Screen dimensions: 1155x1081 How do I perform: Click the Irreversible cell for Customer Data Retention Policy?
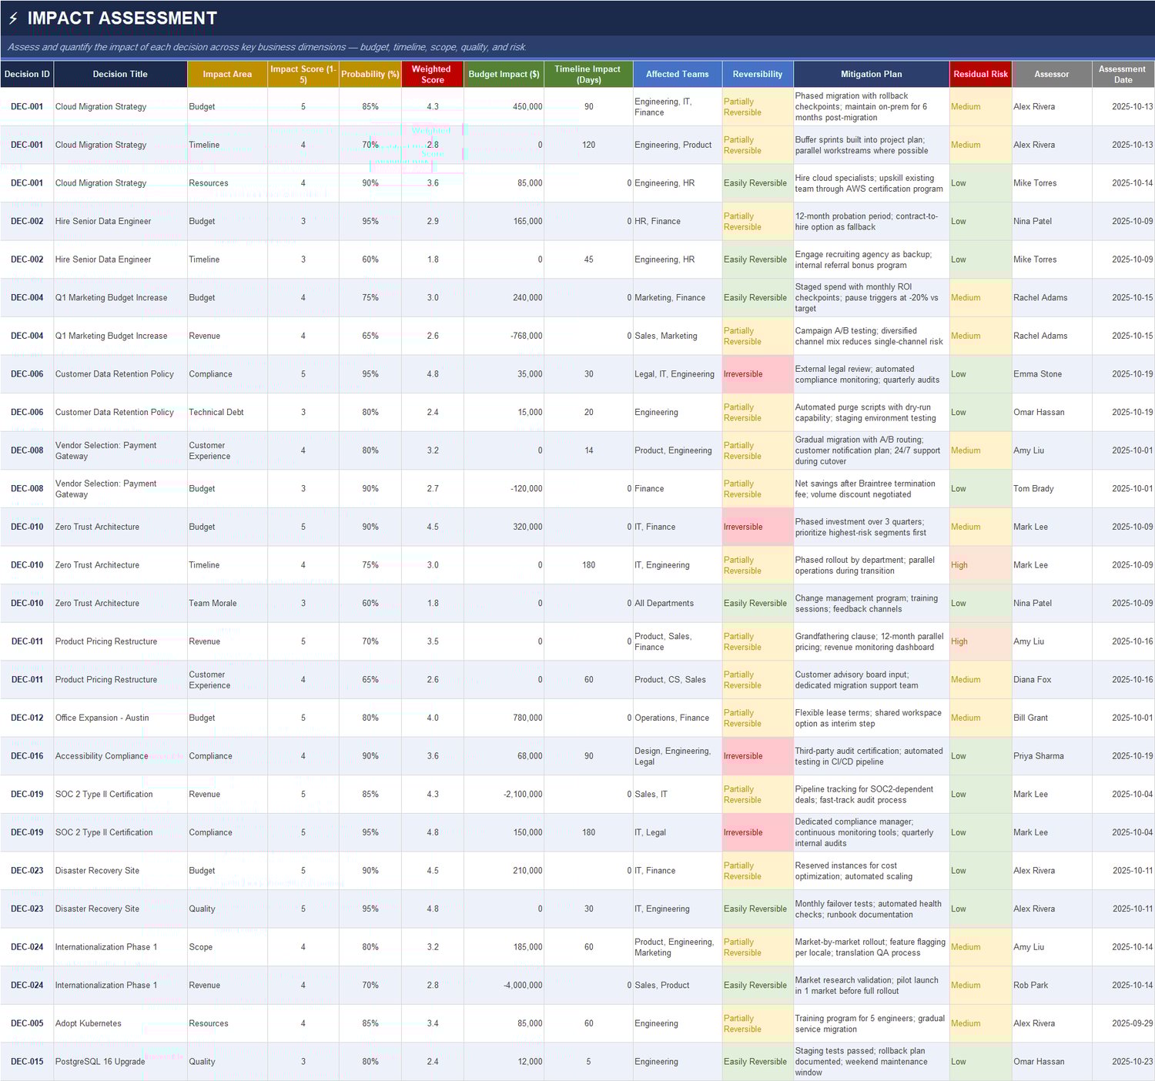742,373
